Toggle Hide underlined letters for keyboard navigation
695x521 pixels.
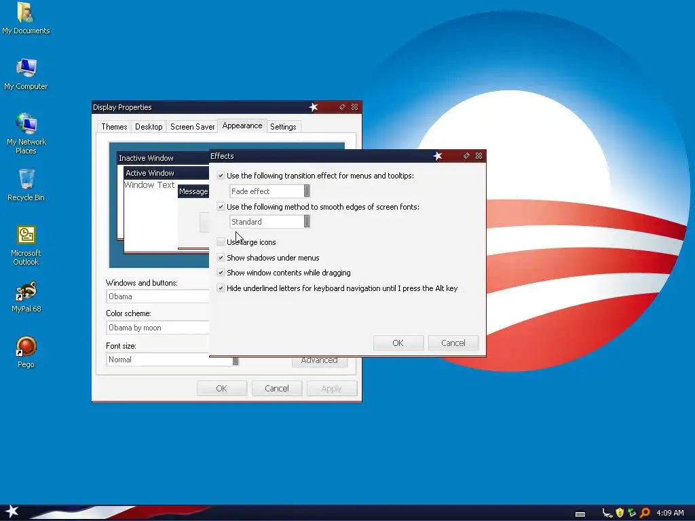(x=221, y=288)
